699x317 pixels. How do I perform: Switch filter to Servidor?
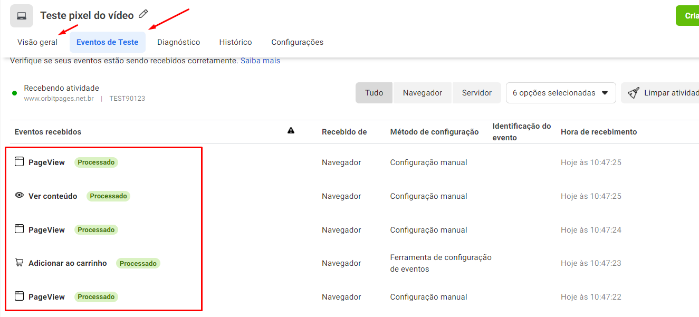pyautogui.click(x=476, y=93)
